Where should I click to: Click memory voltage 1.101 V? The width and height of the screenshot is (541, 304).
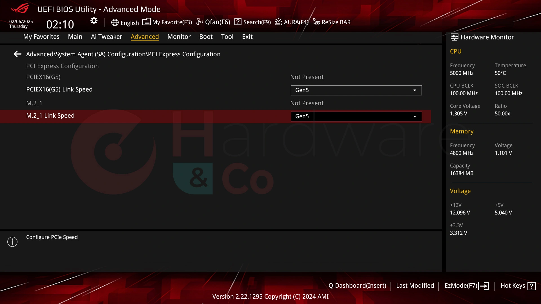pos(503,153)
